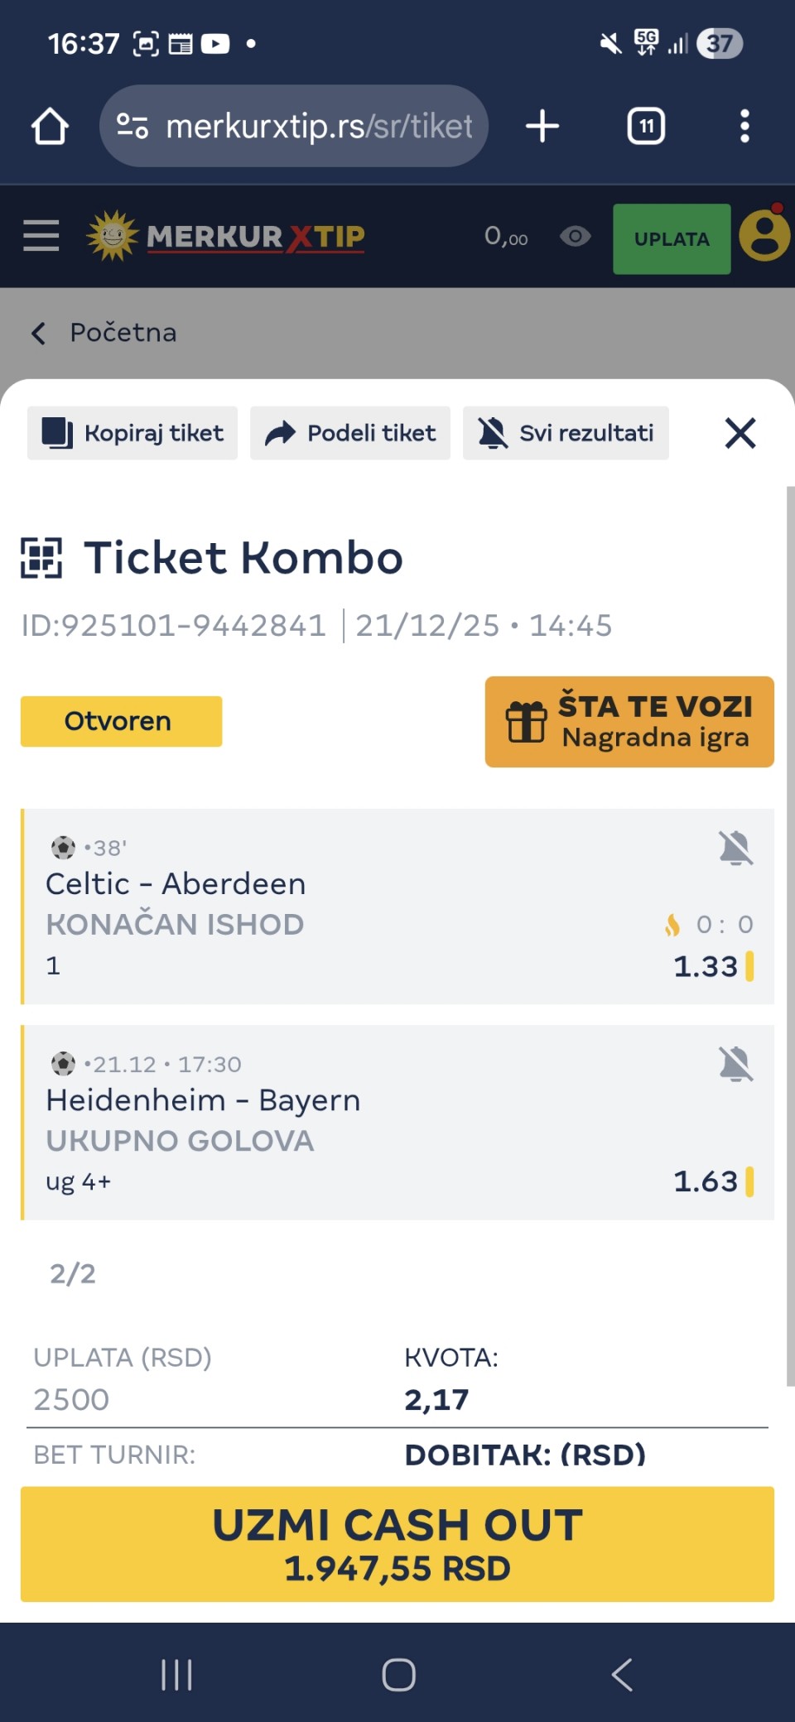Tap the Merkur Xtip logo
Viewport: 795px width, 1722px height.
point(227,237)
